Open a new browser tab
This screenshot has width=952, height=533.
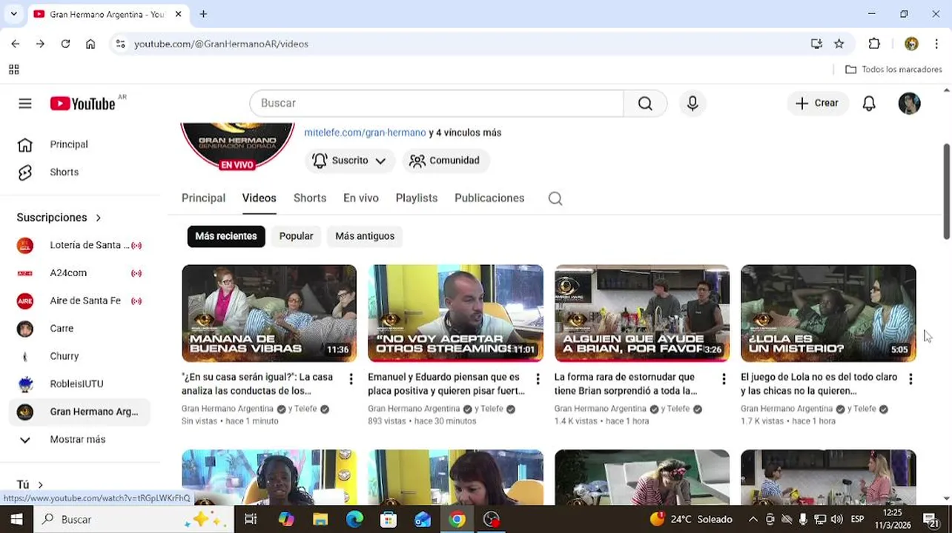(x=203, y=14)
